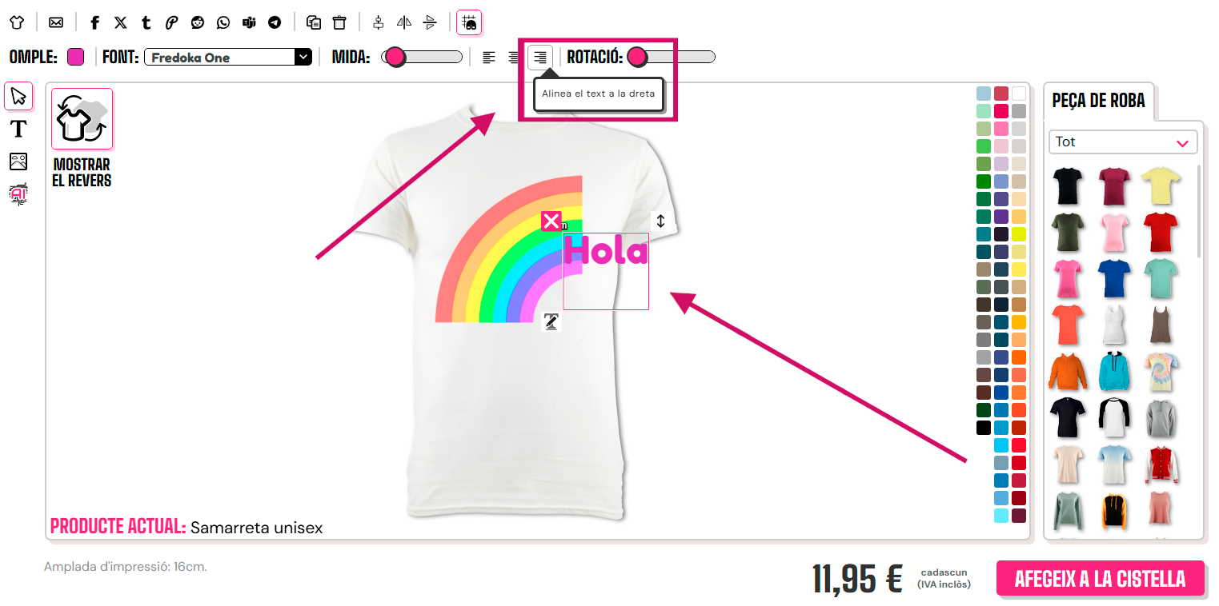The height and width of the screenshot is (606, 1219).
Task: Align text to the right
Action: tap(540, 58)
